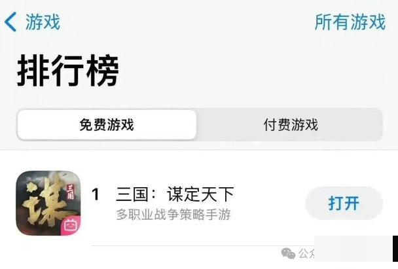Tap the pink bilibili badge on app icon
This screenshot has width=398, height=269.
point(70,225)
